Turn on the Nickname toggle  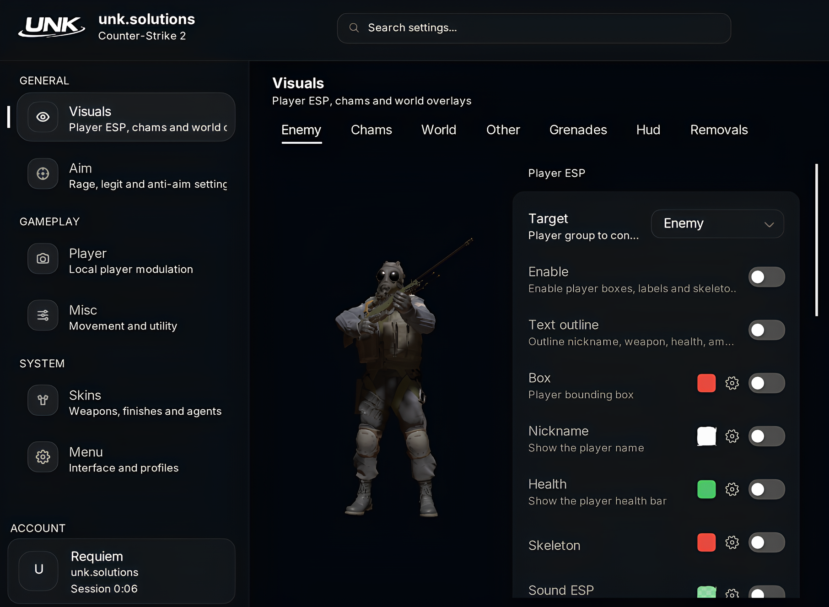tap(767, 436)
